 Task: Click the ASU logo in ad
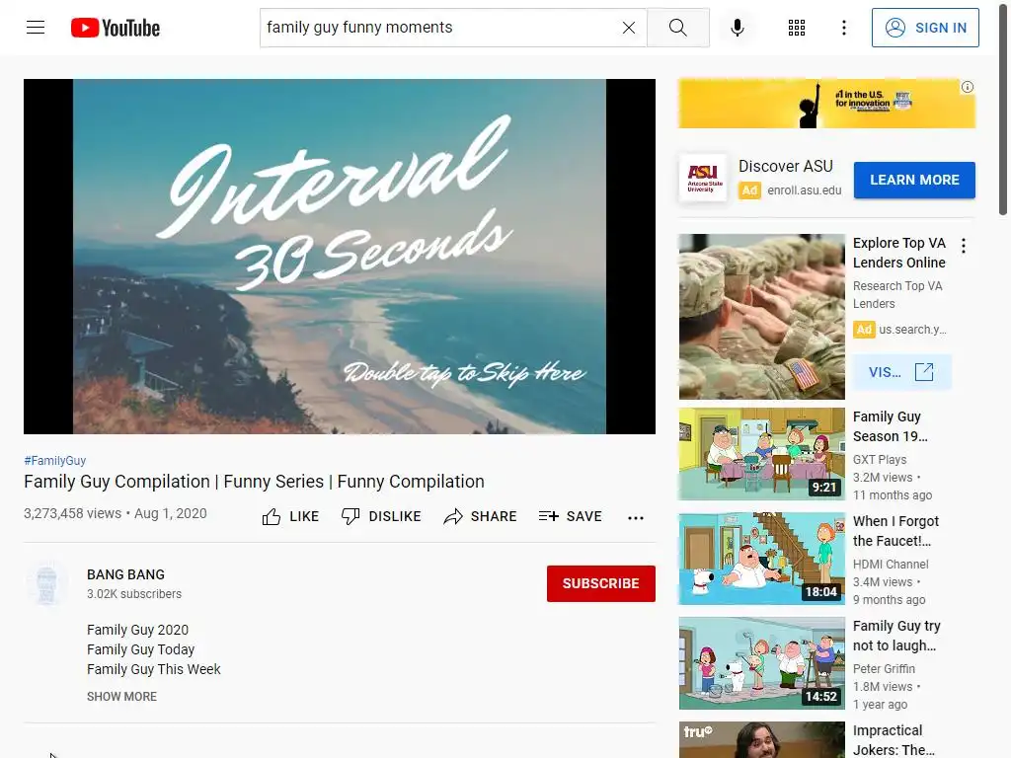[x=703, y=178]
